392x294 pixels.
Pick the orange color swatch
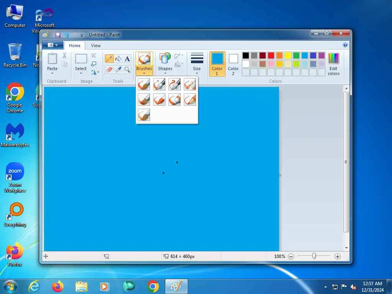279,56
